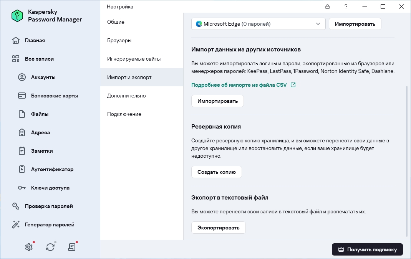The height and width of the screenshot is (259, 411).
Task: Click the crown icon on subscription button
Action: [341, 249]
